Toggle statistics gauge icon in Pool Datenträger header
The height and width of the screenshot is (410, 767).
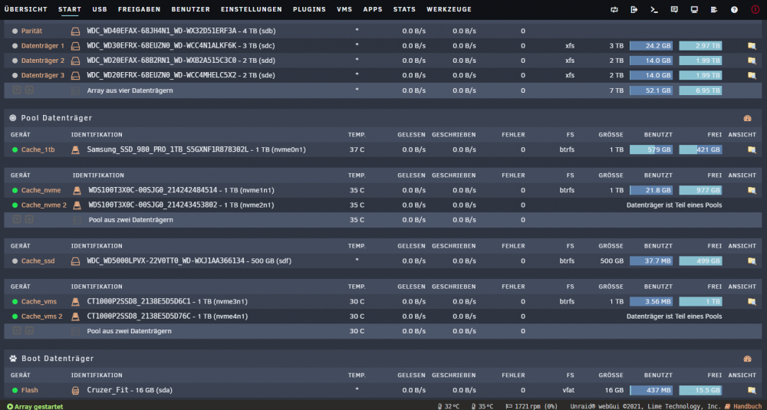point(747,118)
